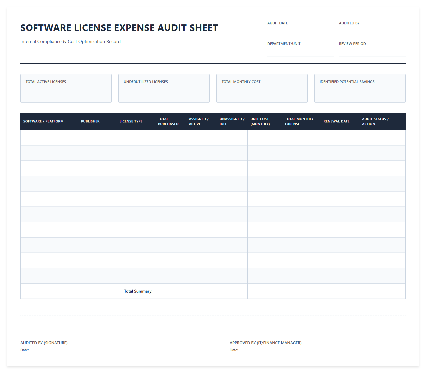Click the Total Monthly Expense cell in Total Summary row
This screenshot has height=373, width=426.
pos(301,291)
